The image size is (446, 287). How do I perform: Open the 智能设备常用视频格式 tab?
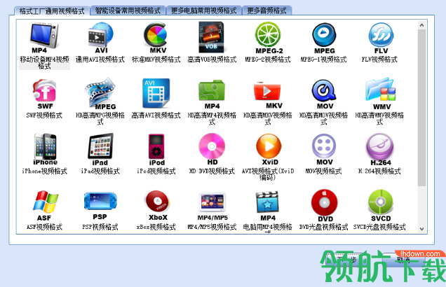tap(128, 10)
